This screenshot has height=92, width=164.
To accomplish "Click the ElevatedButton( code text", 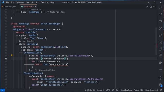I will tap(34, 73).
